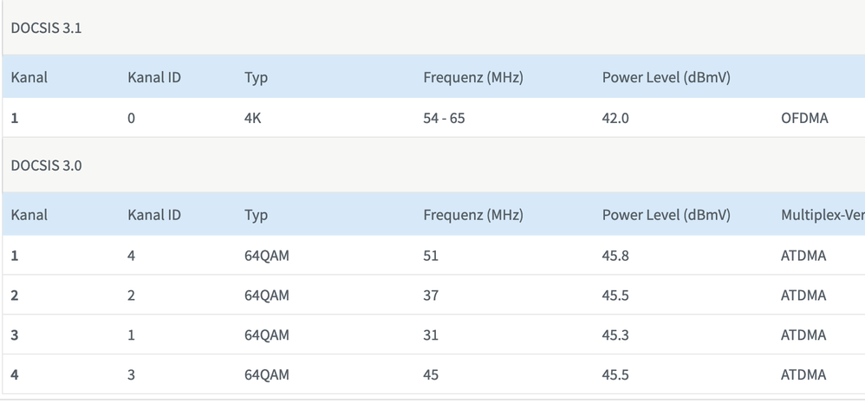Select the OFDMA cell in DOCSIS 3.1 row

pos(804,118)
